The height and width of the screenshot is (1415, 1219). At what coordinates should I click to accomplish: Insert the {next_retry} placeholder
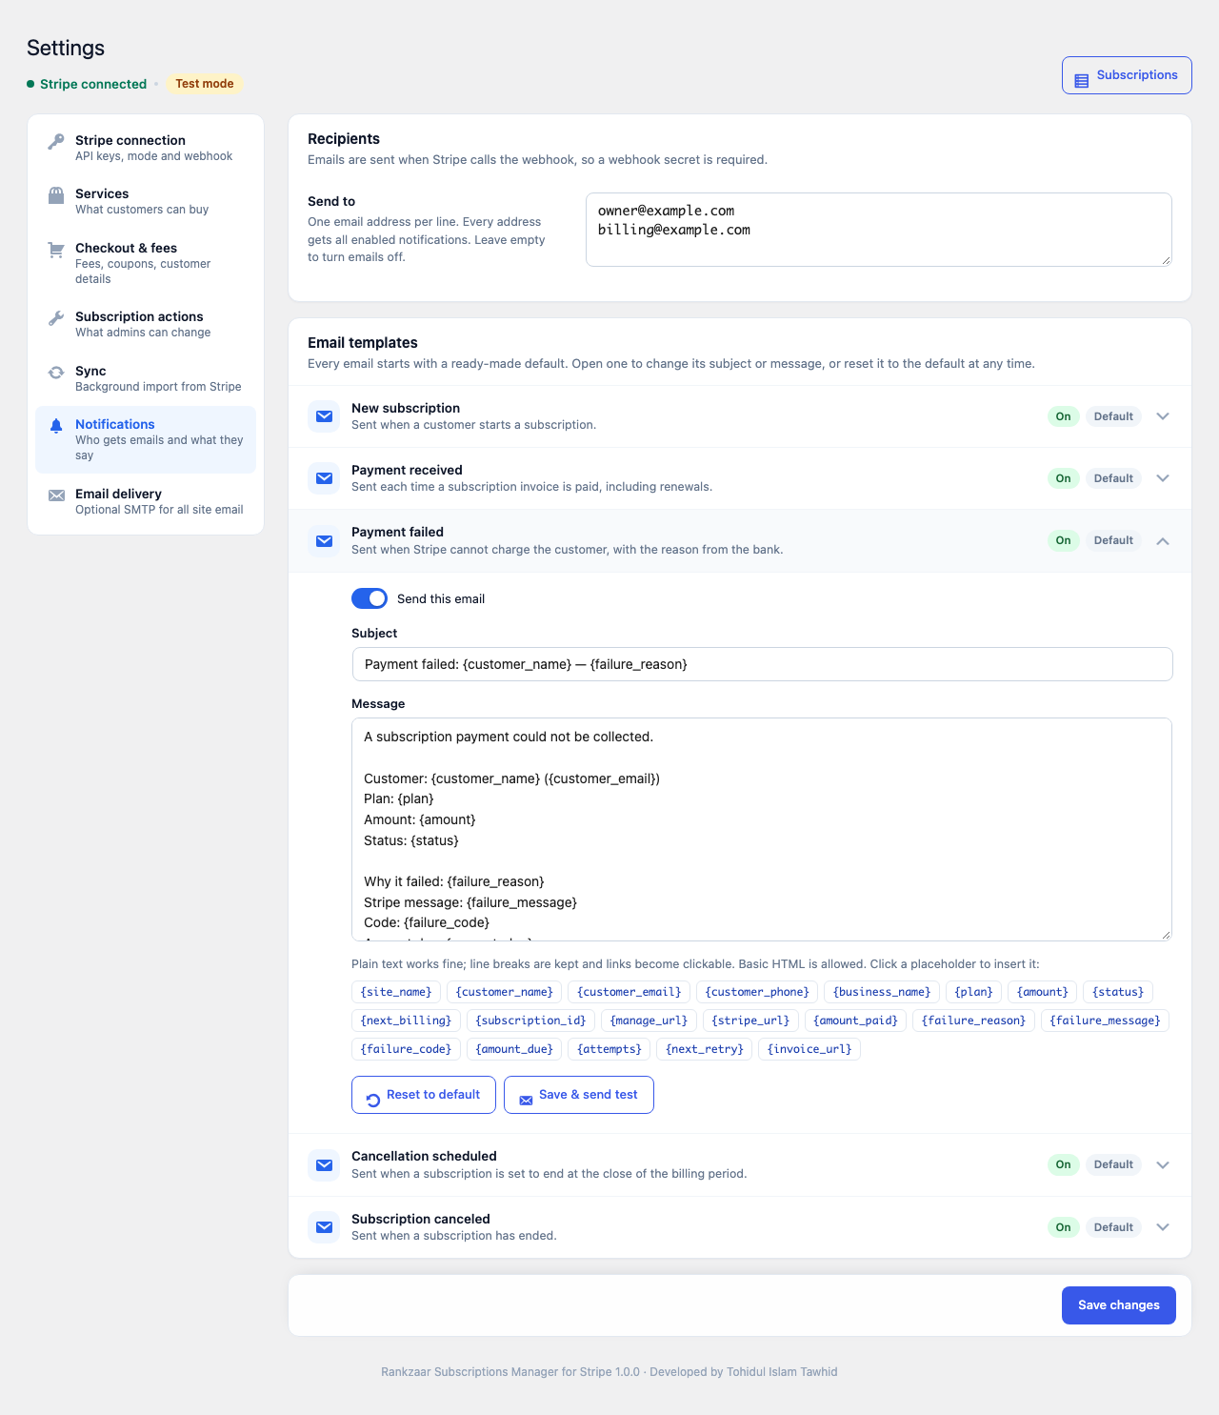[x=705, y=1049]
